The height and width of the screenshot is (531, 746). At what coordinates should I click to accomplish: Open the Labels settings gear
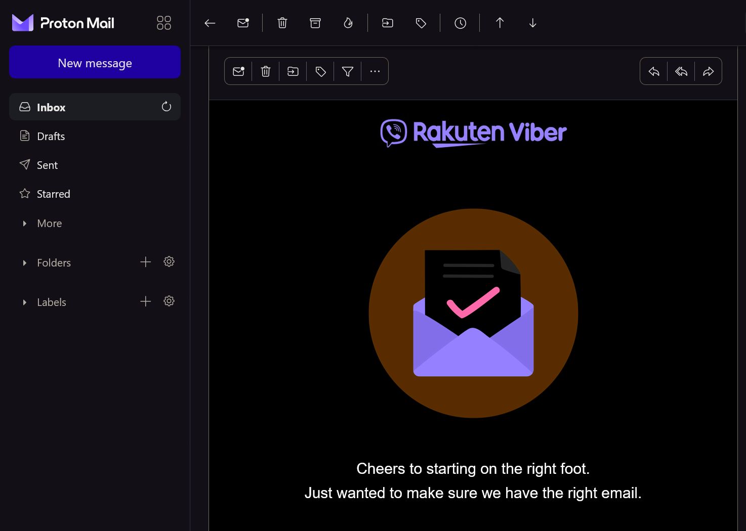[x=169, y=301]
